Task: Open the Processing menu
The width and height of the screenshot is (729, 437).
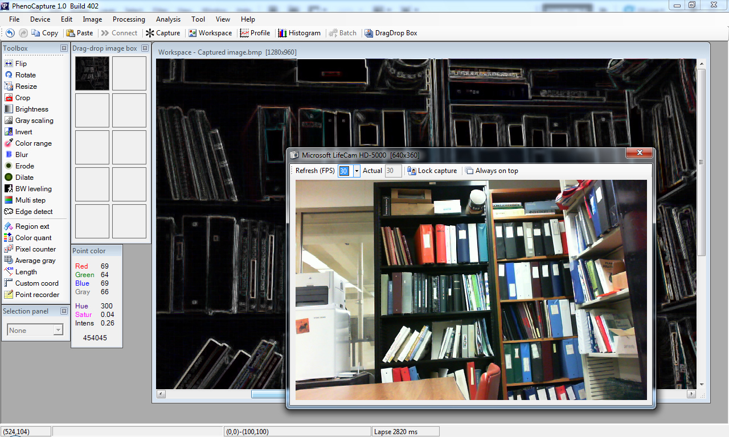Action: pos(129,19)
